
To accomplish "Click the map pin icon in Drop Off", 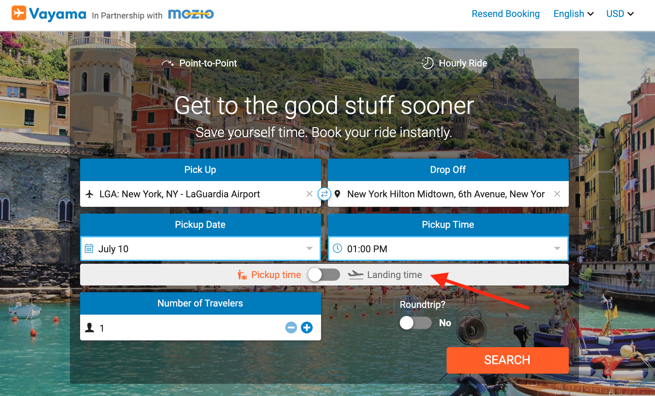I will click(337, 194).
